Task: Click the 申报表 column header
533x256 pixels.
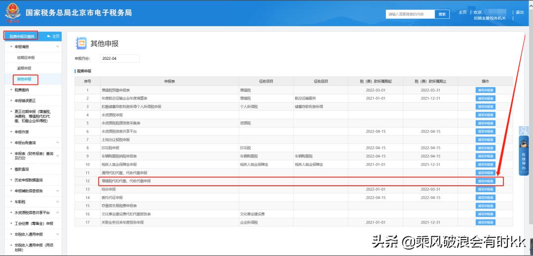Action: [169, 82]
